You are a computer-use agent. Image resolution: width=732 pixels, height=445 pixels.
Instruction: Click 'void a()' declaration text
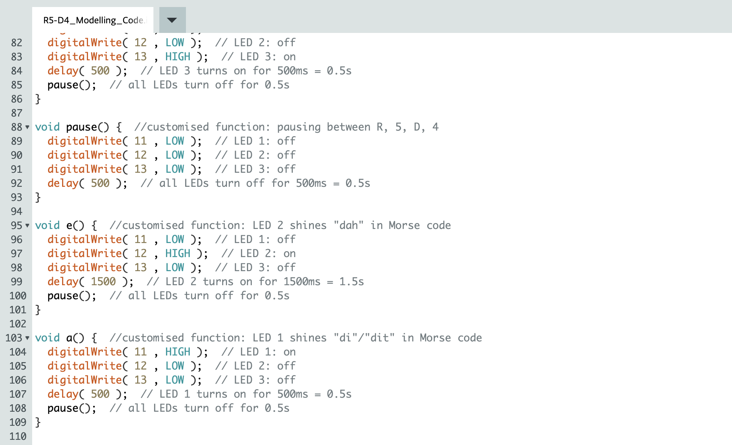60,338
